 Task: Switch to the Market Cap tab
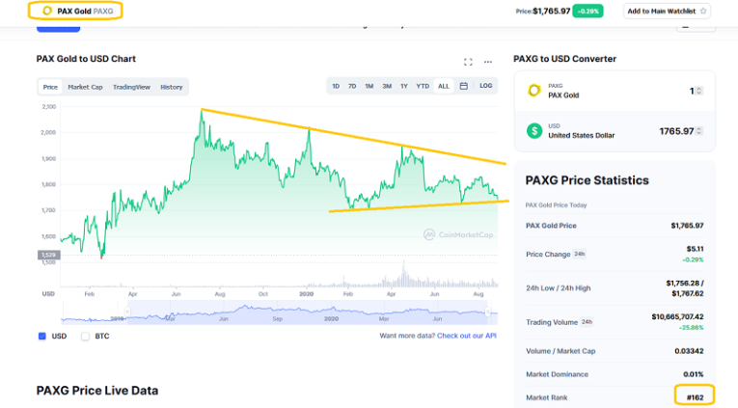tap(85, 87)
